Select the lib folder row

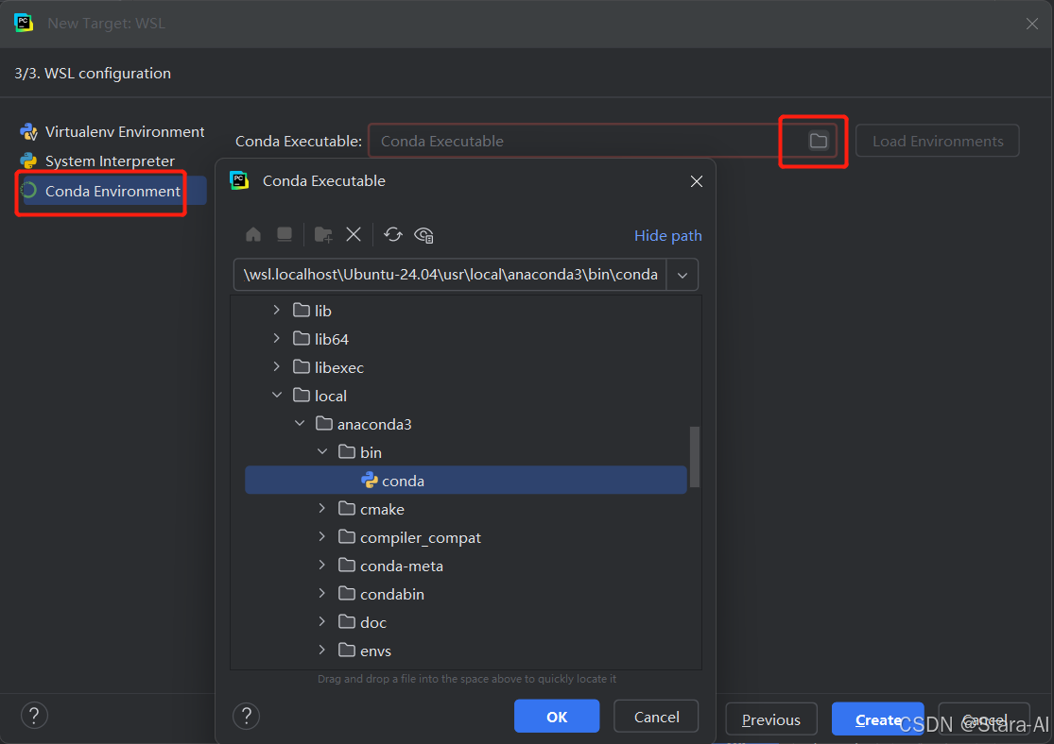click(x=465, y=311)
